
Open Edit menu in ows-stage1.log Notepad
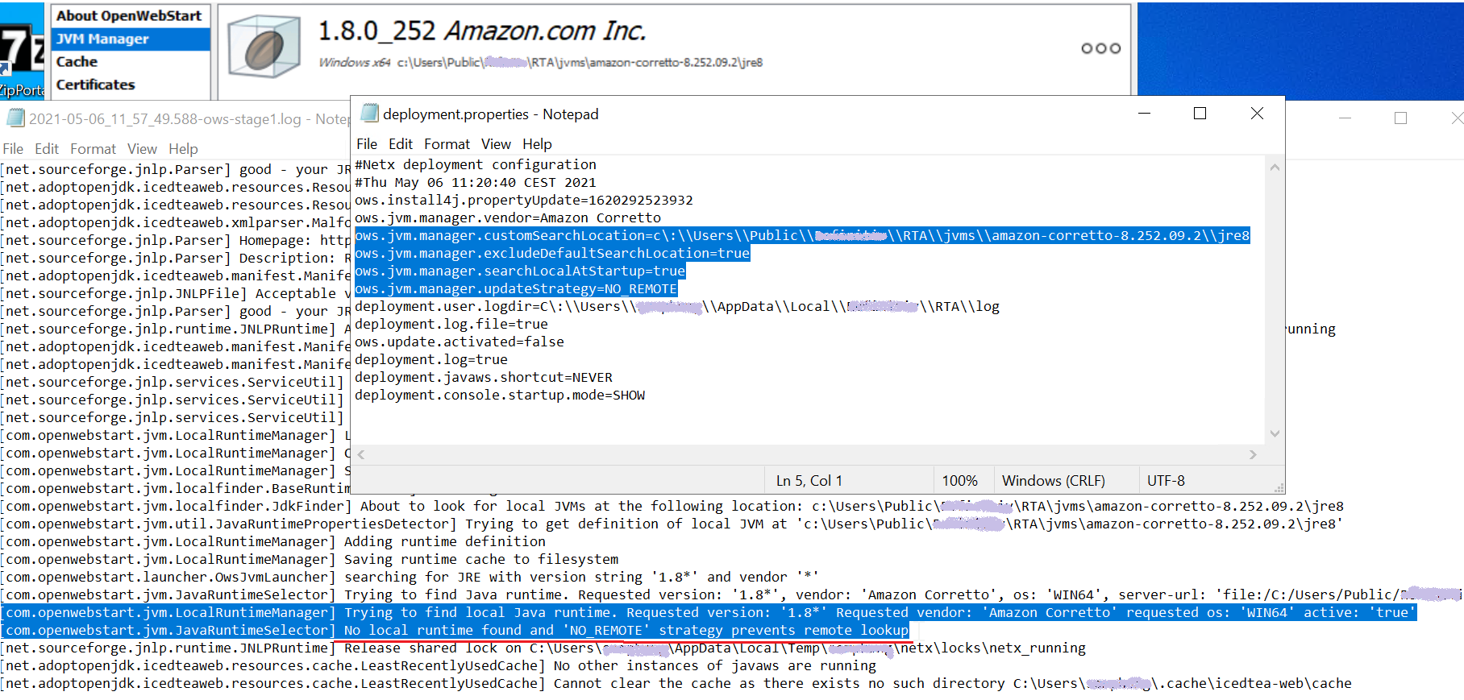click(x=47, y=149)
